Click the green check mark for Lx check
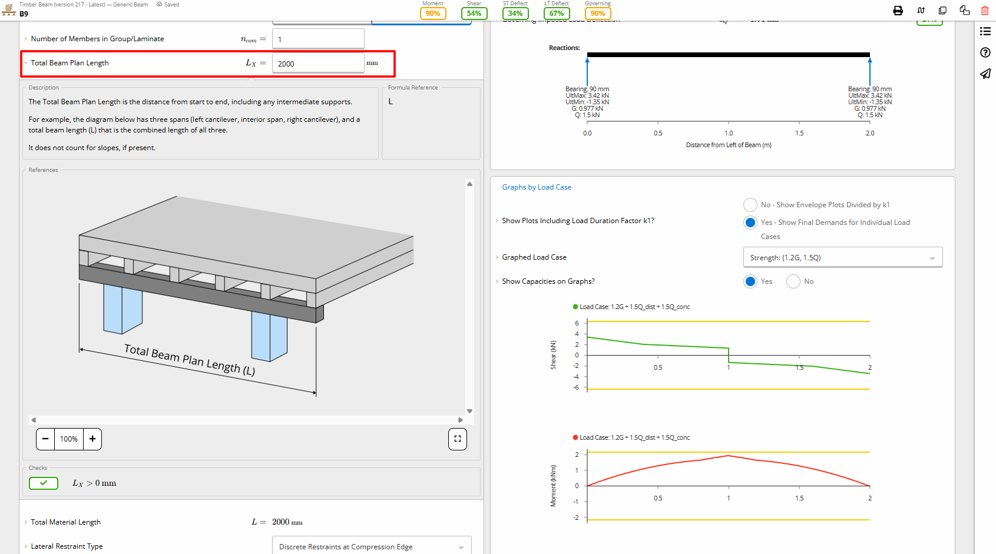 click(44, 483)
